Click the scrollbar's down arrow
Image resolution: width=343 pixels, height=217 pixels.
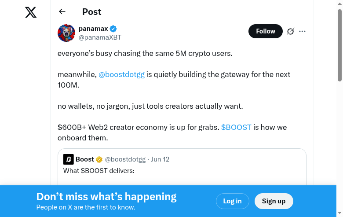339,213
